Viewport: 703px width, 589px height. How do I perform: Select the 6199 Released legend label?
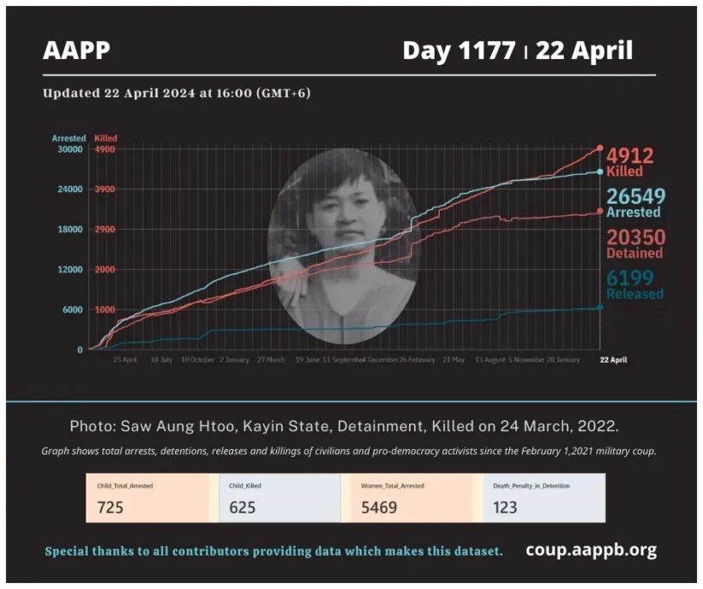(x=635, y=285)
